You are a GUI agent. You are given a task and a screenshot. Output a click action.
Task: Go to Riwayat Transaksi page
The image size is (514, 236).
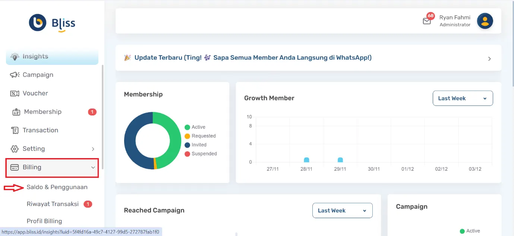53,204
